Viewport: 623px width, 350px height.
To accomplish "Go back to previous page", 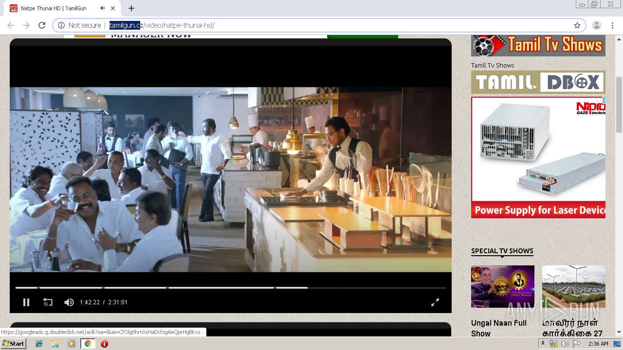I will [11, 25].
